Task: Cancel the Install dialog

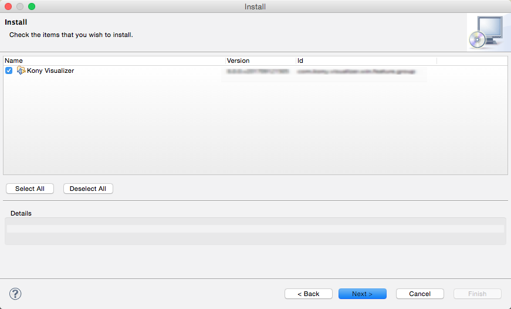Action: click(419, 294)
